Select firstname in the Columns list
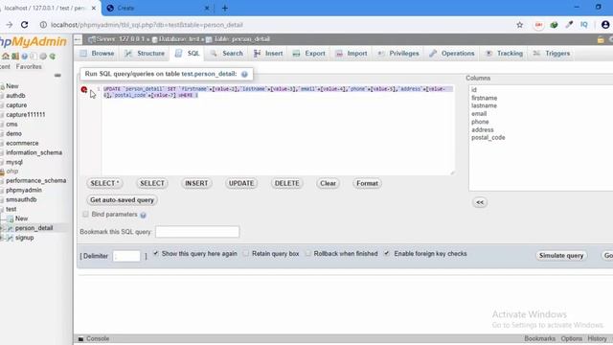Screen dimensions: 613x345 (484, 98)
